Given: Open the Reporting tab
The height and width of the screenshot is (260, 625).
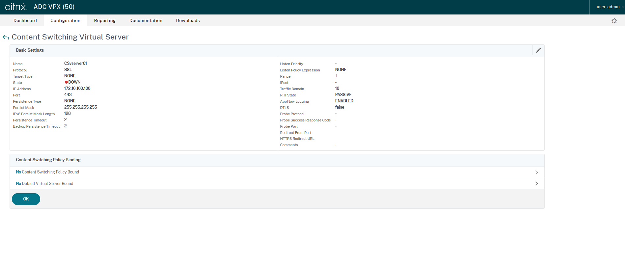Looking at the screenshot, I should pos(105,20).
